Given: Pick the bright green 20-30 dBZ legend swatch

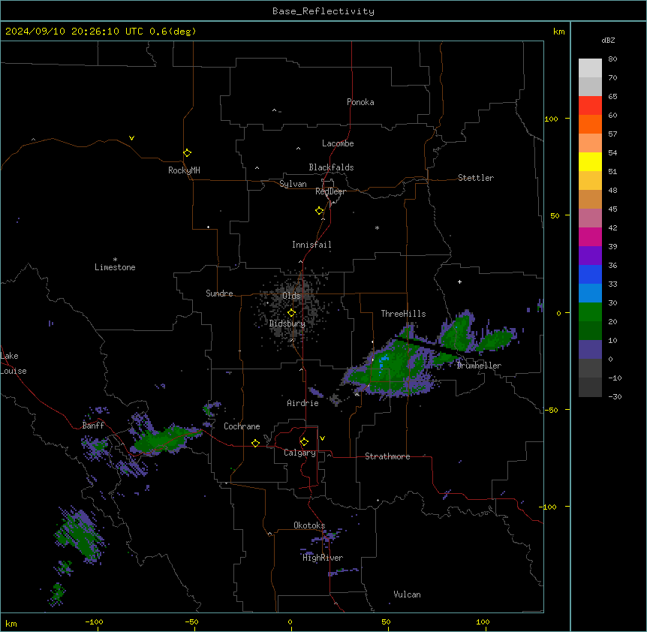Looking at the screenshot, I should click(x=590, y=312).
